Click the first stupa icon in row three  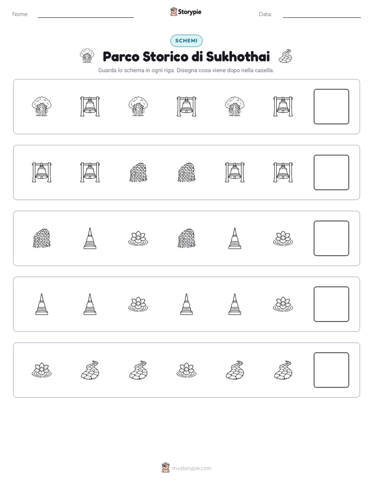[90, 238]
